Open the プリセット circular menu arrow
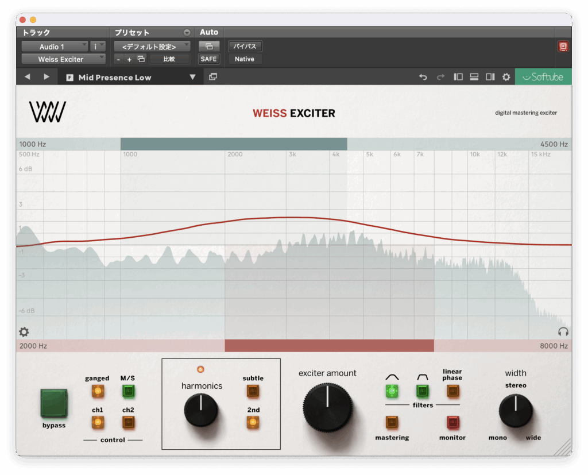Viewport: 588px width, 475px height. click(187, 33)
